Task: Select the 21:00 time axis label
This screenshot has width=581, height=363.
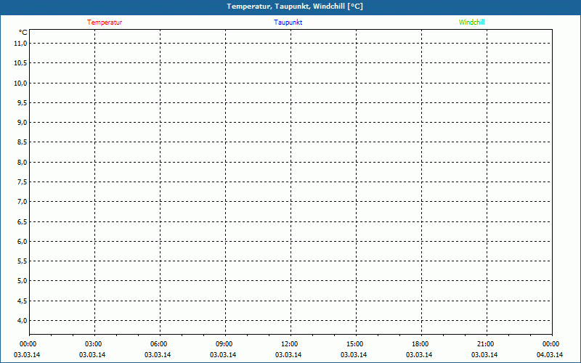Action: coord(486,344)
